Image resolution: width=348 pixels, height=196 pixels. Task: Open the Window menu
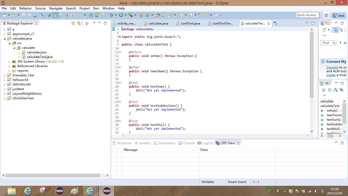point(108,8)
